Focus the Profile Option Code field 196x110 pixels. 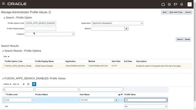[40, 23]
